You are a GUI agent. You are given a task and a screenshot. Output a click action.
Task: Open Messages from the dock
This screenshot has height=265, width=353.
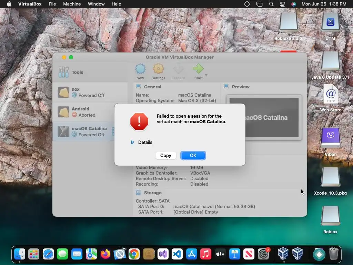point(62,254)
